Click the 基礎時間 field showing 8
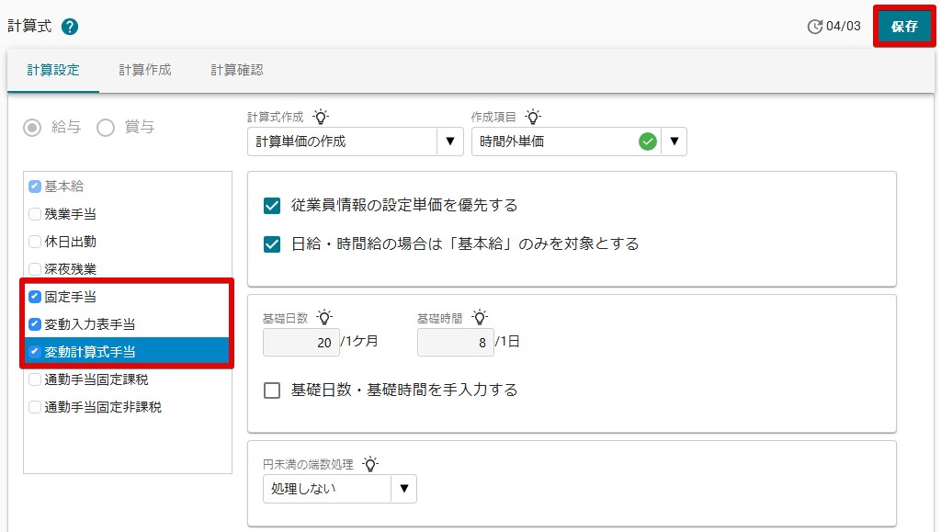Screen dimensions: 941x532 click(456, 343)
